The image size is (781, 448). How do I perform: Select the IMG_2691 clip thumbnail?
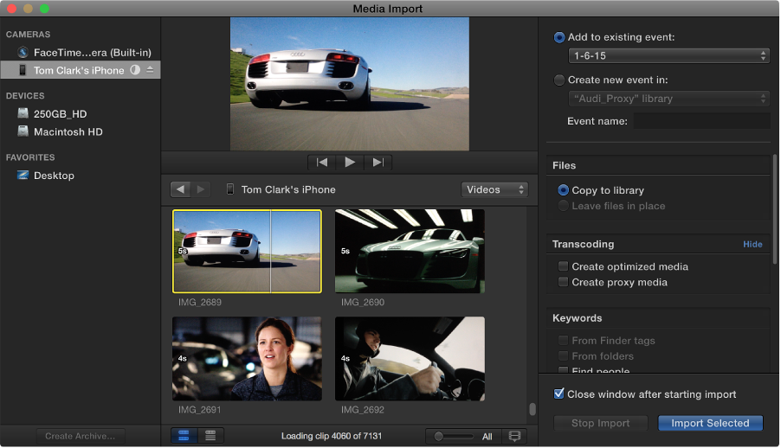coord(247,359)
